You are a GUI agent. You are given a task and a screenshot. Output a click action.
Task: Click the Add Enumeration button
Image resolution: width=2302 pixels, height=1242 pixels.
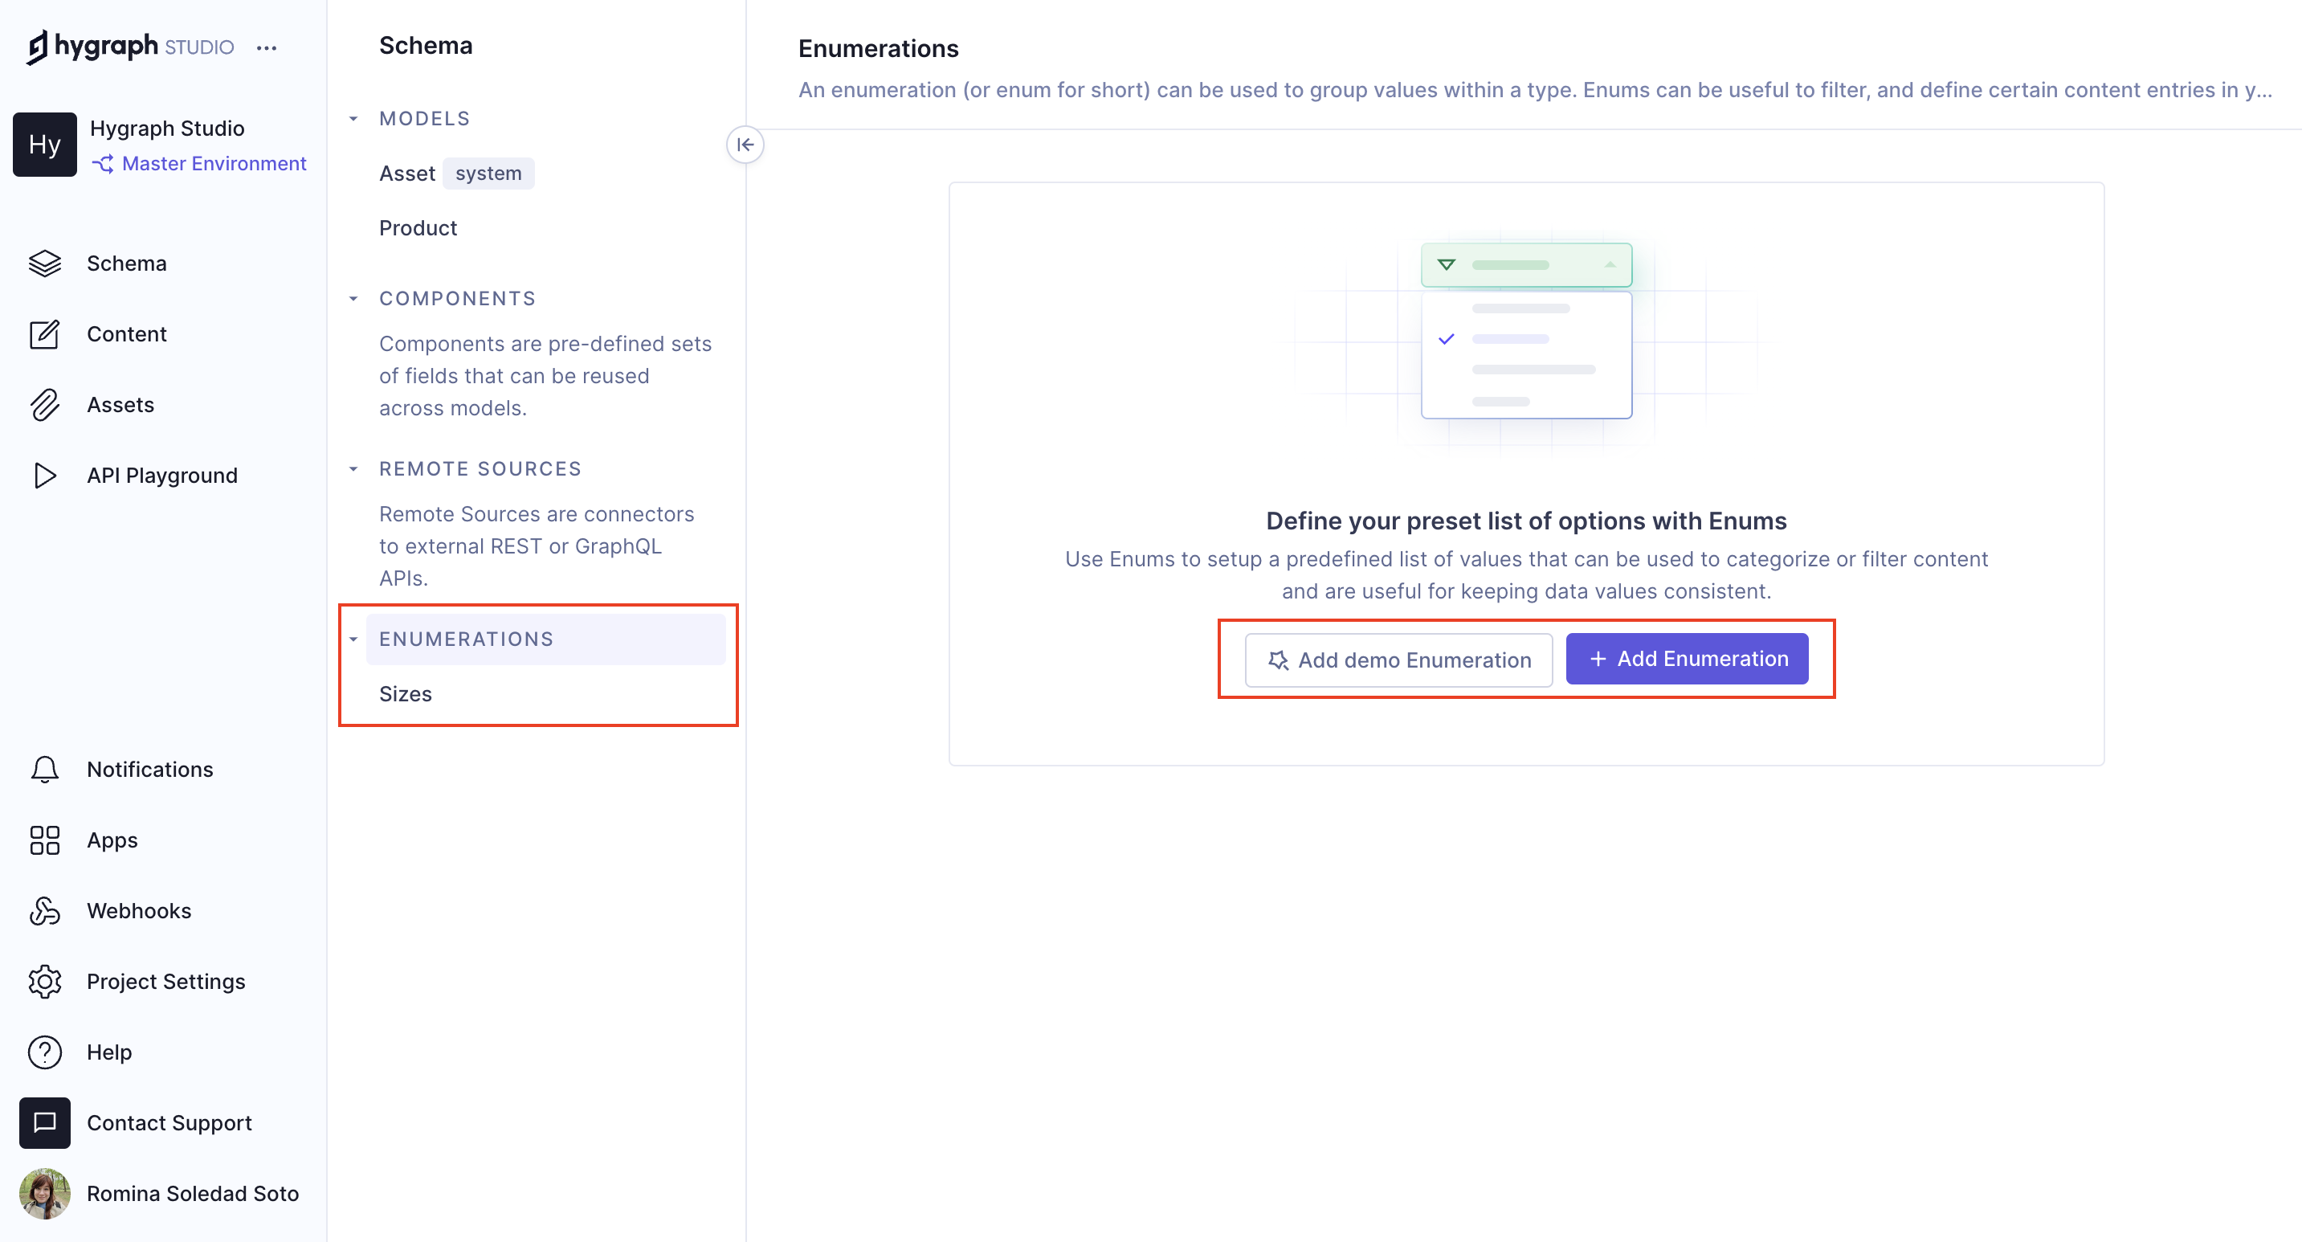(1686, 660)
